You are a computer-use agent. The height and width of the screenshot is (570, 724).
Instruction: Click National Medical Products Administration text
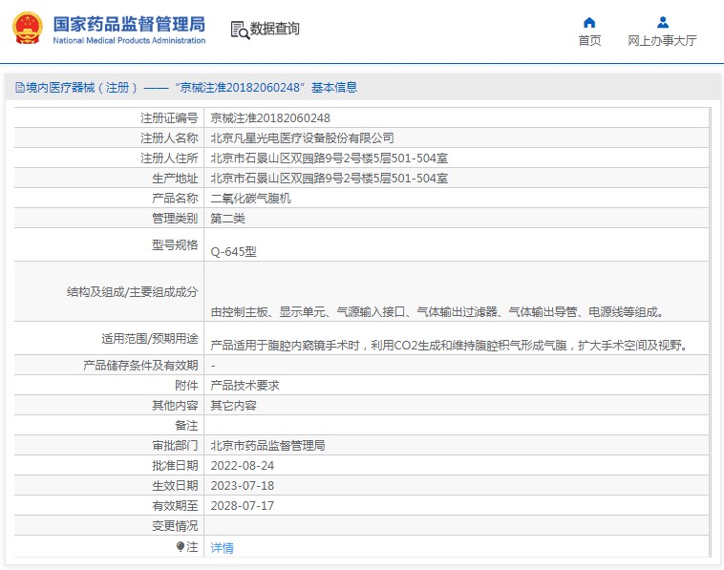(129, 41)
